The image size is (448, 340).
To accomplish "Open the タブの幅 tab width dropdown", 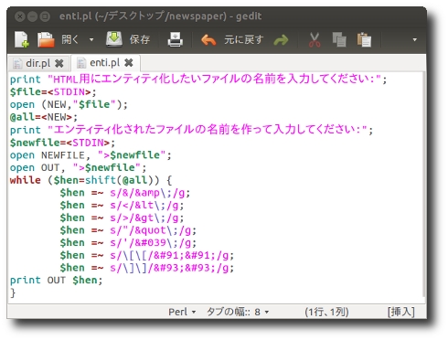I will tap(238, 312).
